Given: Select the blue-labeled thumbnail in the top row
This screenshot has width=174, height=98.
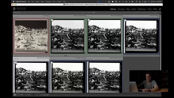Looking at the screenshot, I should [x=141, y=36].
